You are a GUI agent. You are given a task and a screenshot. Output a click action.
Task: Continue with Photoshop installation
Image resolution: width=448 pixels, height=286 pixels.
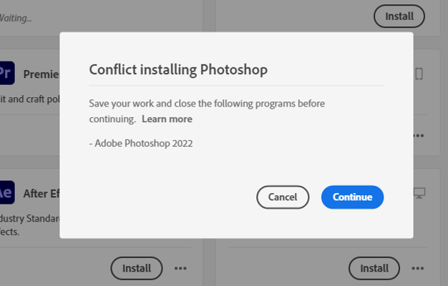click(x=352, y=197)
